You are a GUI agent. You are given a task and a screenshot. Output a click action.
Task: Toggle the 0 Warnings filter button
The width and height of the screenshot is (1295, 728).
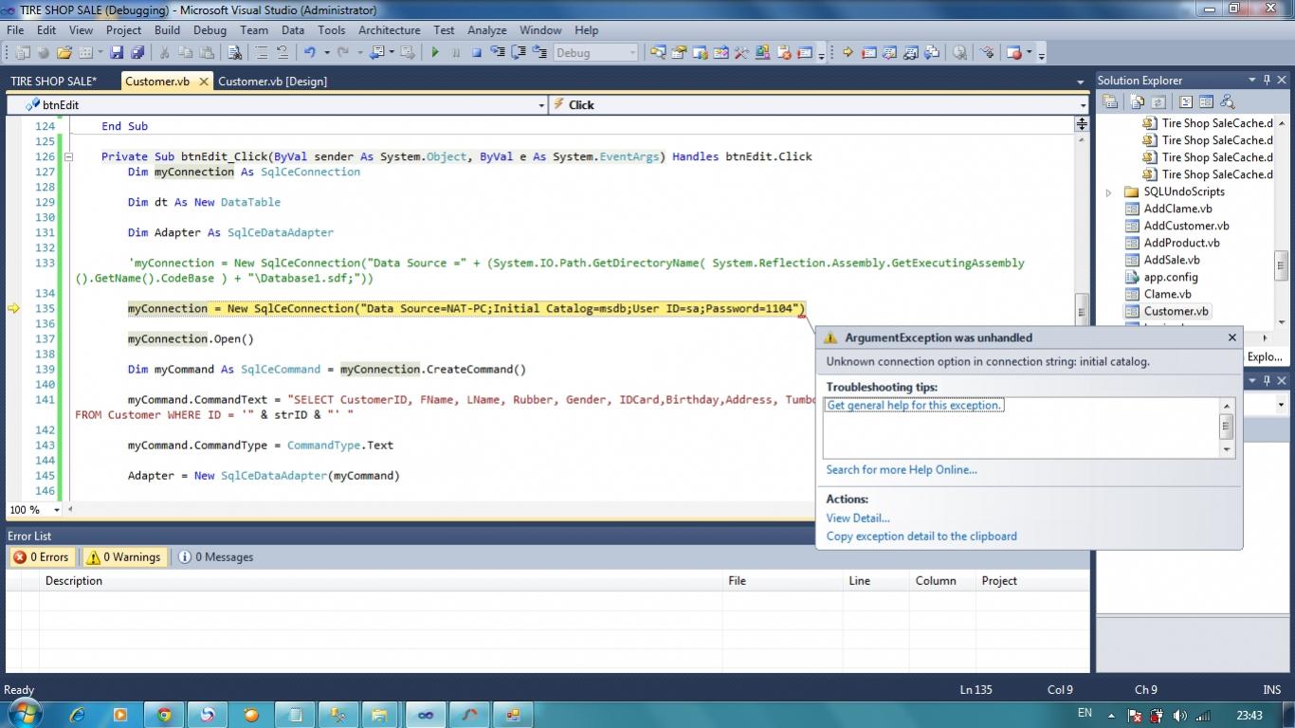click(x=124, y=557)
